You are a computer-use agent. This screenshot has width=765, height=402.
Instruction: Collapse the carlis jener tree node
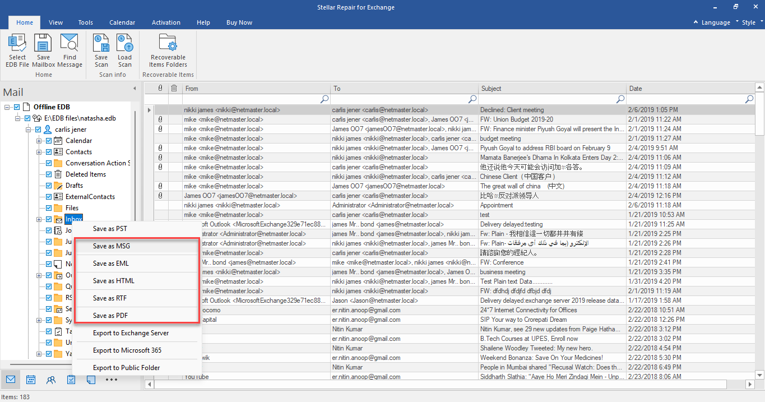29,130
